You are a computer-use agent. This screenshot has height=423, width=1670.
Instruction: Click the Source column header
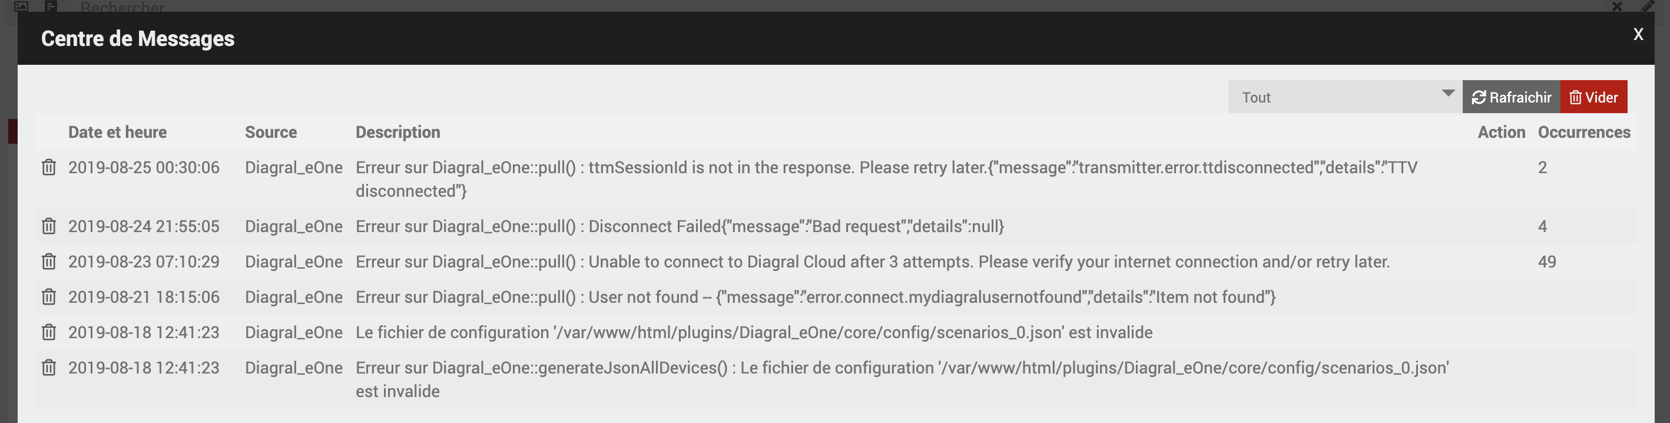pyautogui.click(x=271, y=133)
